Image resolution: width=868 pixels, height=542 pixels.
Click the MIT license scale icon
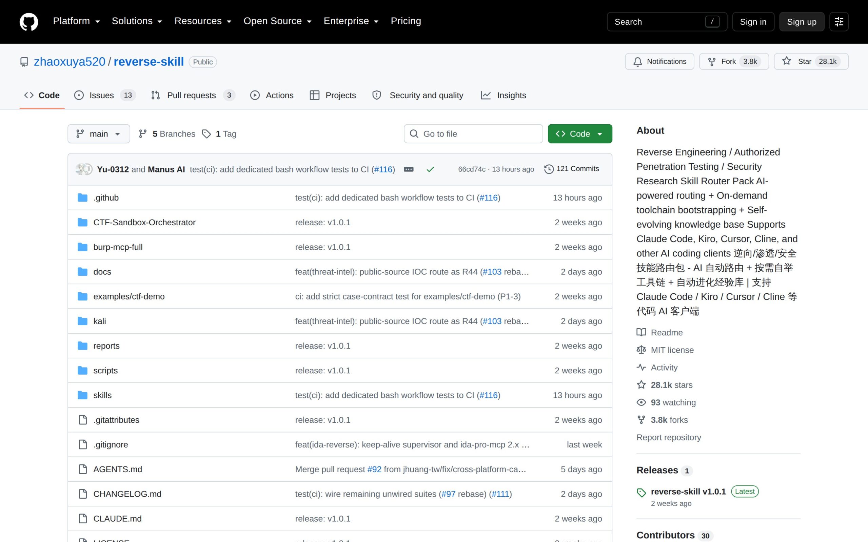641,350
